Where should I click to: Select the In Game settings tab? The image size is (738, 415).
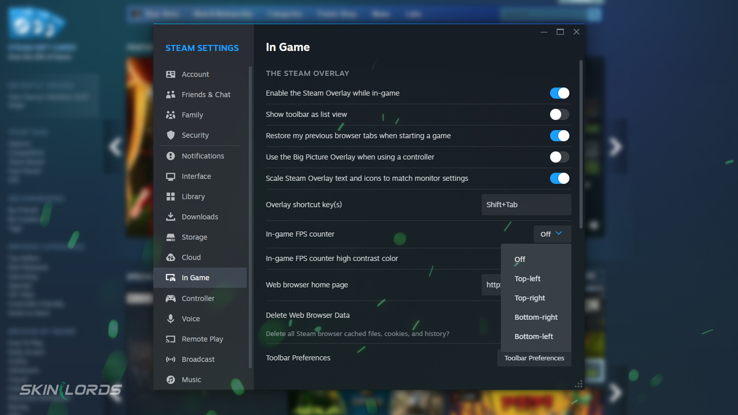pos(200,278)
